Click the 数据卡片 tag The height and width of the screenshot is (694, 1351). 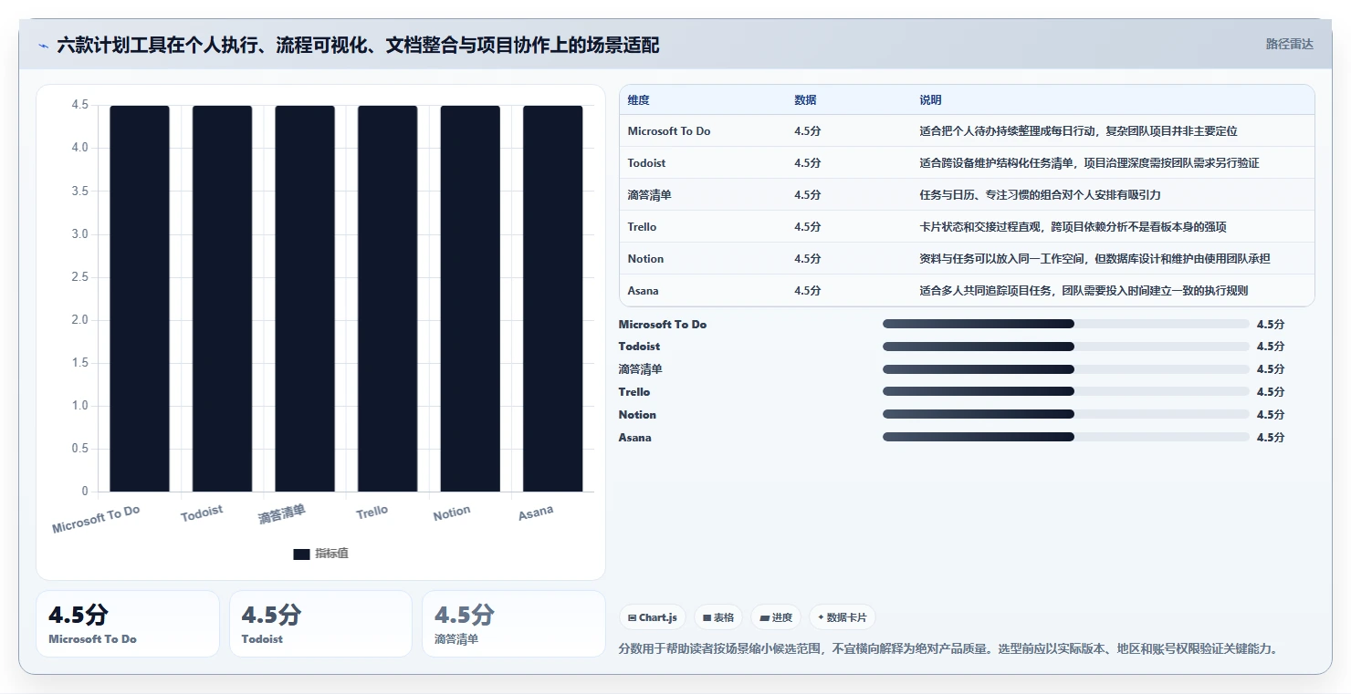(843, 617)
